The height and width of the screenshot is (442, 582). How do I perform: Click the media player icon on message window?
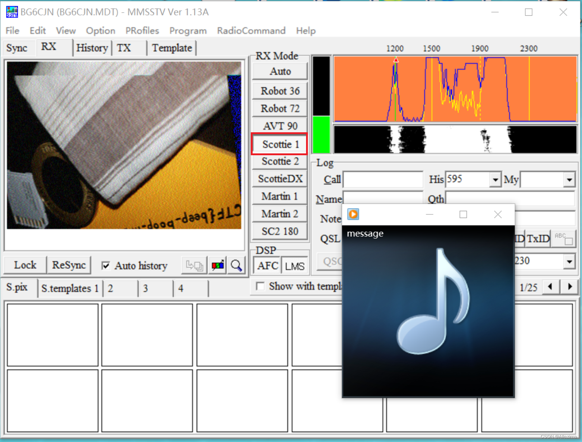point(353,214)
